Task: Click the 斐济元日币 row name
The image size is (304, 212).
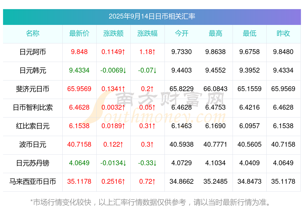Action: (33, 89)
